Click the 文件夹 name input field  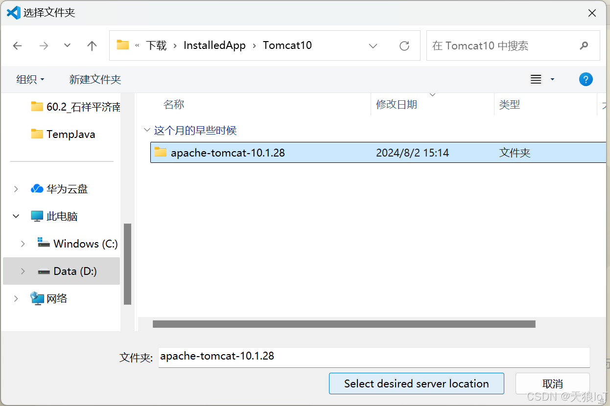[374, 357]
